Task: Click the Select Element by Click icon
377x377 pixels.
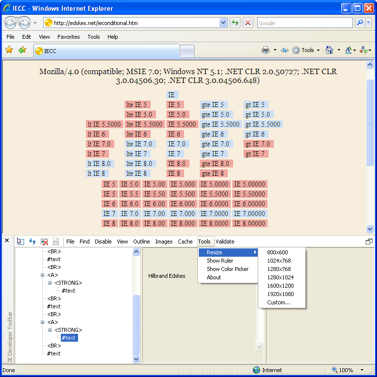Action: click(21, 242)
